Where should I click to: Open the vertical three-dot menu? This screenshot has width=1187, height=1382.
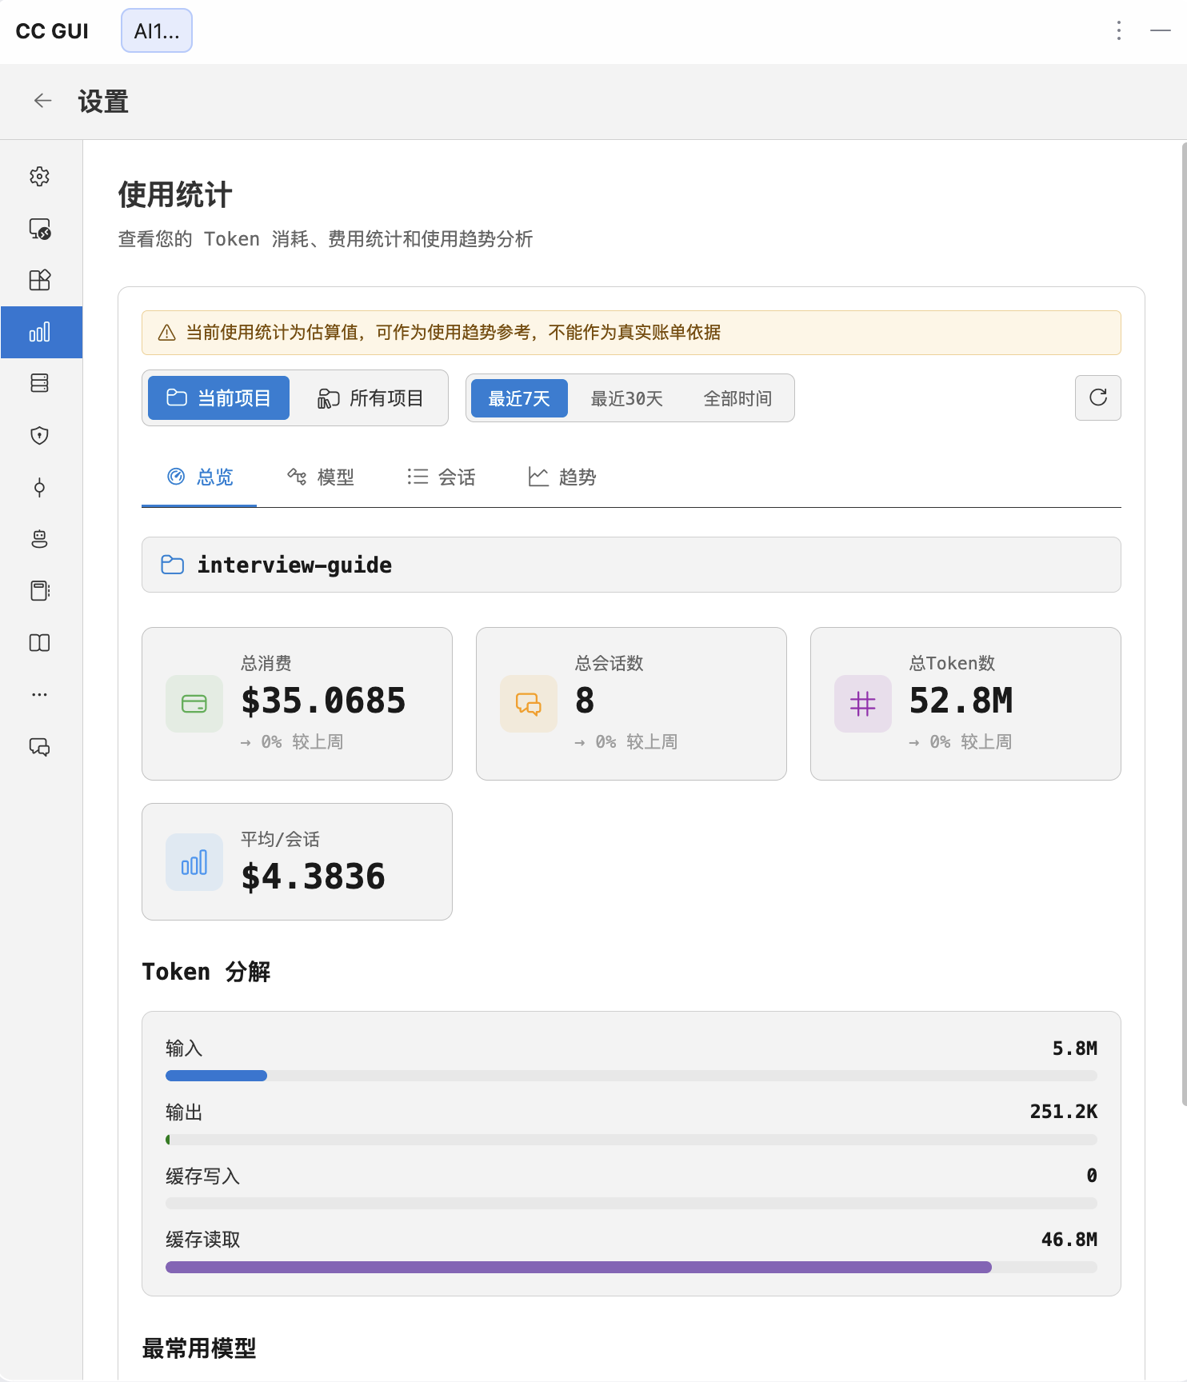coord(1118,31)
